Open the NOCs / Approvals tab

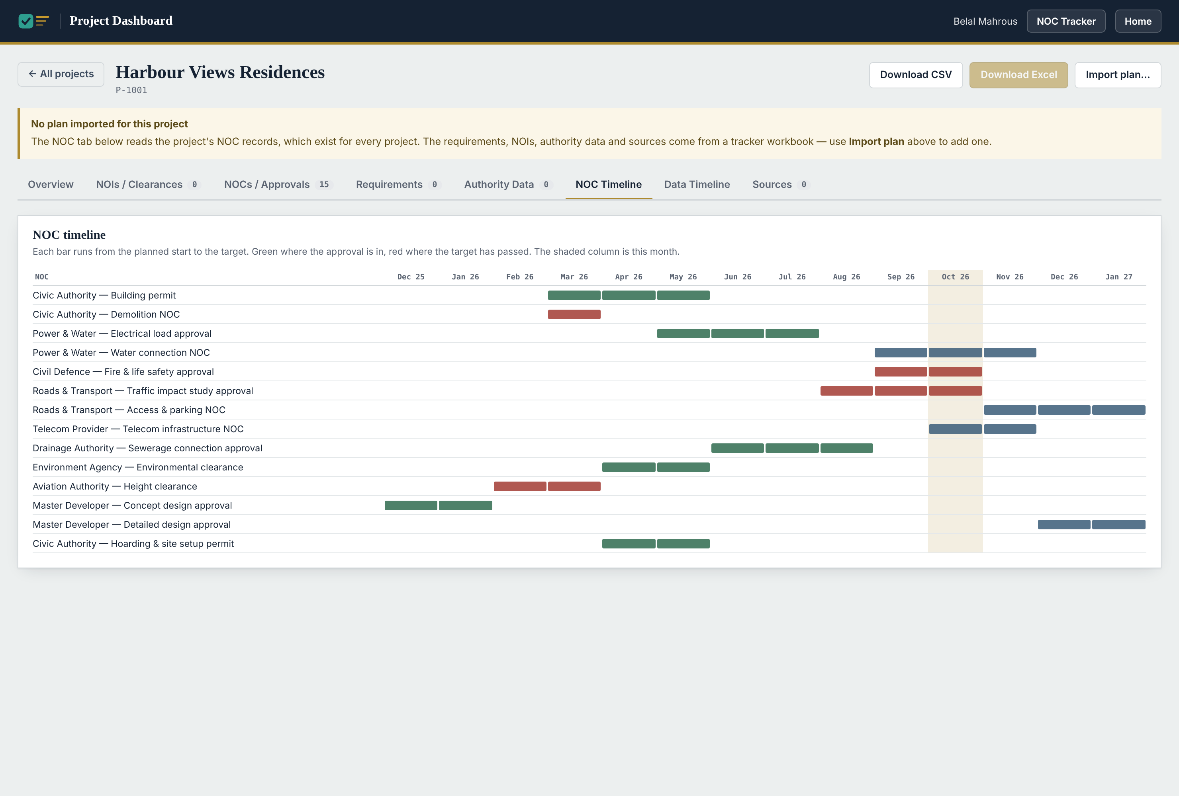click(278, 185)
